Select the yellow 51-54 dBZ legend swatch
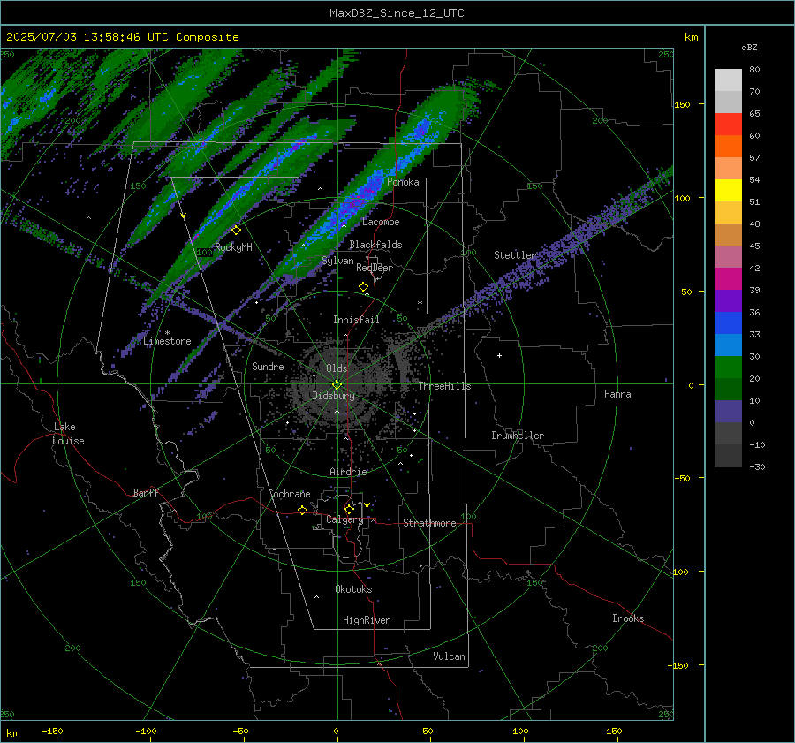The width and height of the screenshot is (795, 743). (728, 191)
